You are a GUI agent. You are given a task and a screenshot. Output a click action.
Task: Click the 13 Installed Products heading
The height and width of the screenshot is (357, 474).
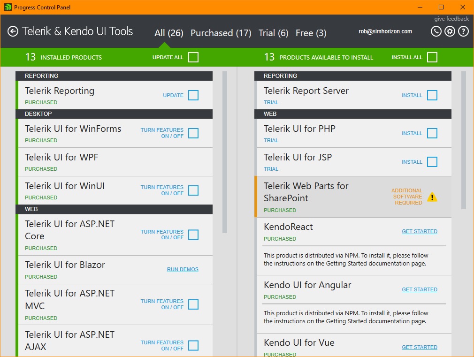[x=63, y=57]
